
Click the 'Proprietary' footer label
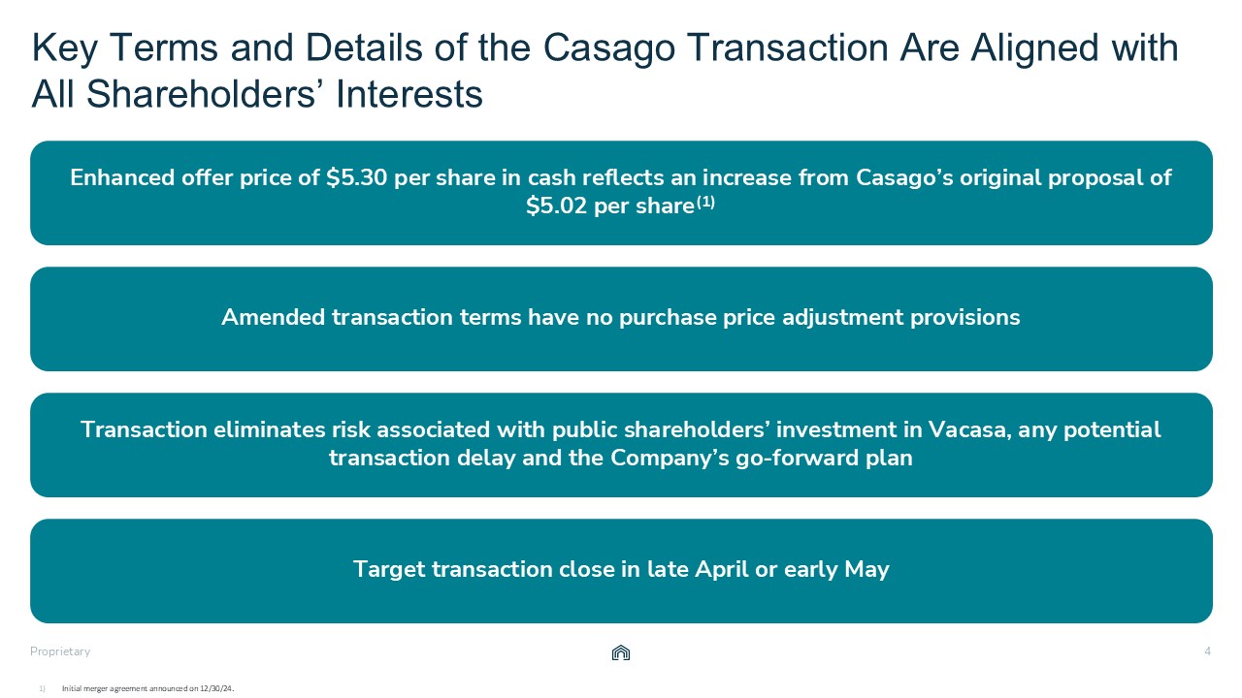tap(60, 652)
